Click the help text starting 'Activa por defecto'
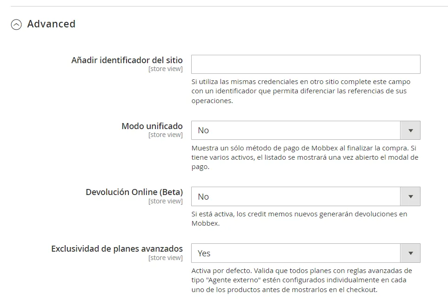The image size is (448, 306). click(302, 280)
